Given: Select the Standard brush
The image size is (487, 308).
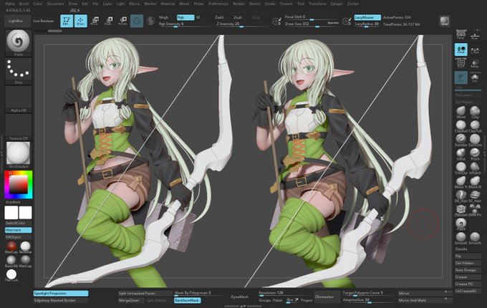Looking at the screenshot, I should (461, 140).
